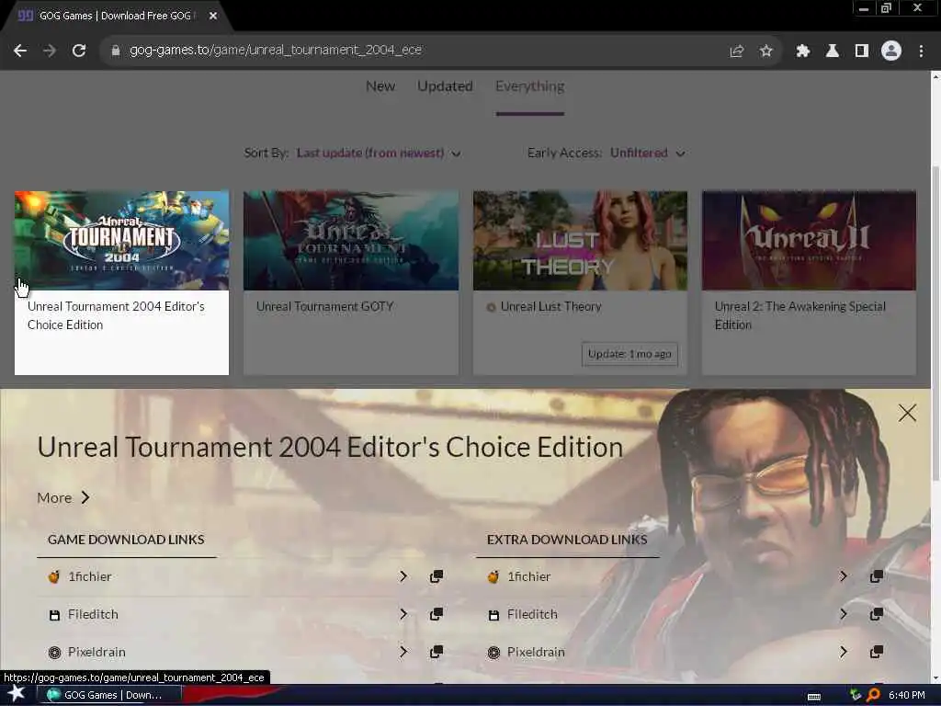Image resolution: width=941 pixels, height=706 pixels.
Task: Open game Fileditch link chevron
Action: pyautogui.click(x=403, y=614)
